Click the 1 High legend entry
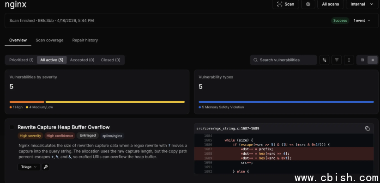Screen dimensions: 380x183 tap(16, 107)
